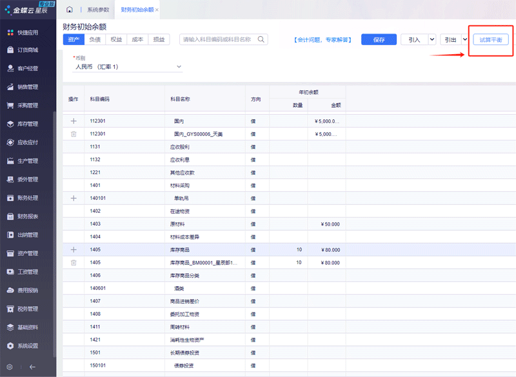
Task: Delete the 库存商品_BM00001 row
Action: click(x=74, y=263)
